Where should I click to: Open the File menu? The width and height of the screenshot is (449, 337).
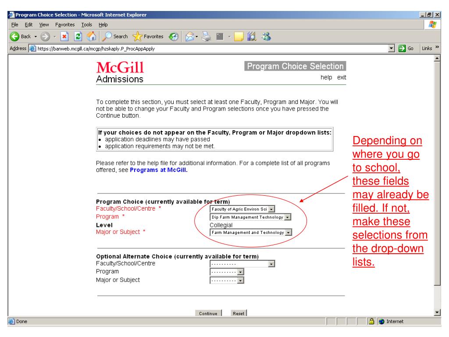[x=14, y=25]
